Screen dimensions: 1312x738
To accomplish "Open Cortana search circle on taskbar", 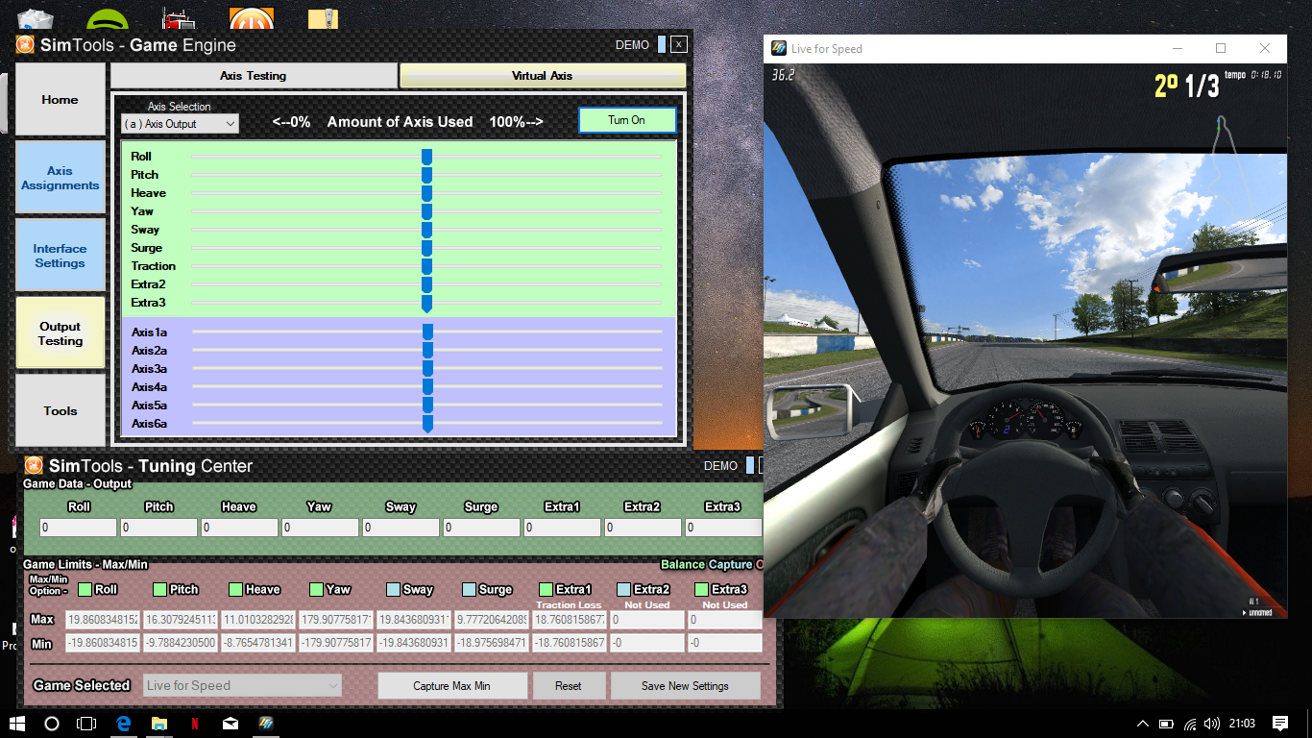I will (52, 723).
